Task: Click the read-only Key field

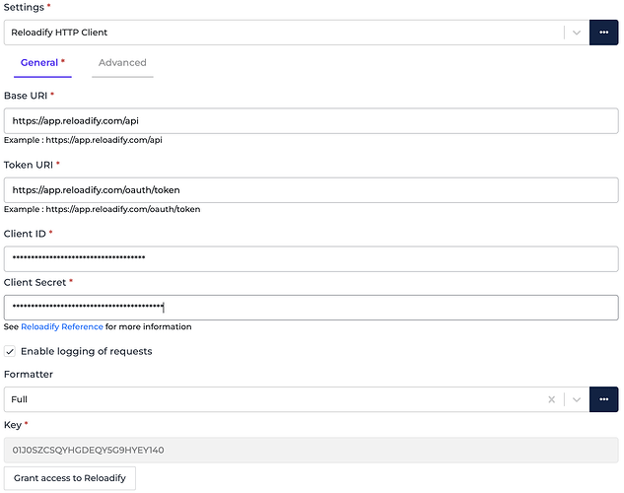Action: click(x=312, y=450)
